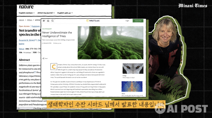
Task: Click the Abstract heading in nature article
Action: click(x=24, y=60)
